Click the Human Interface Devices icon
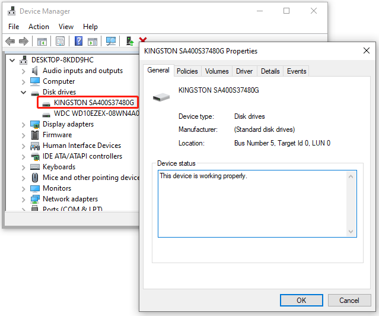The image size is (379, 316). click(x=35, y=146)
